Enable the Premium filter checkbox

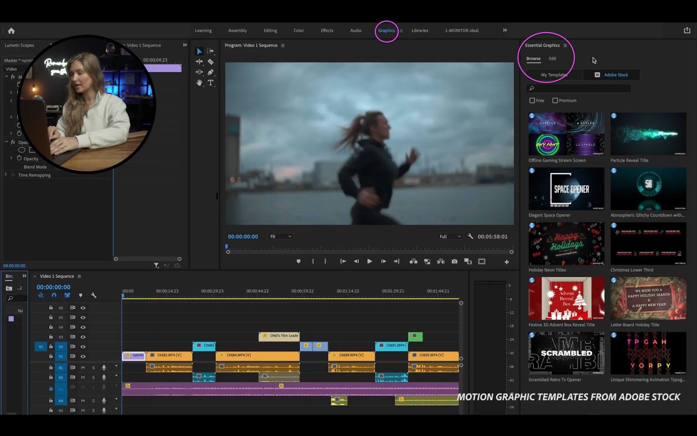[x=555, y=101]
